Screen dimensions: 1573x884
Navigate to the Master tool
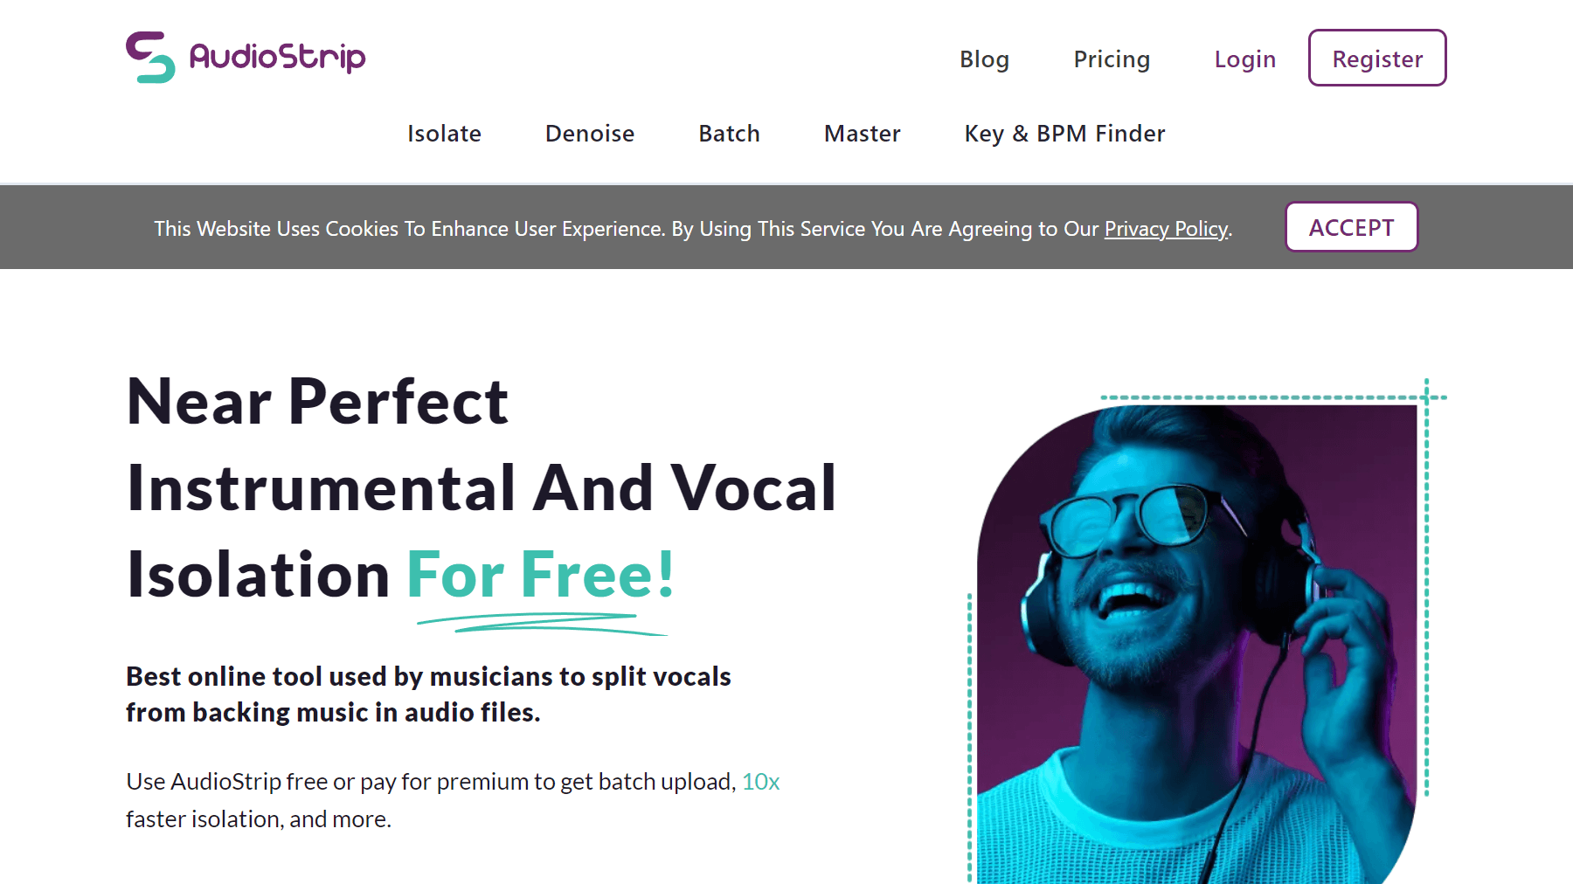862,134
